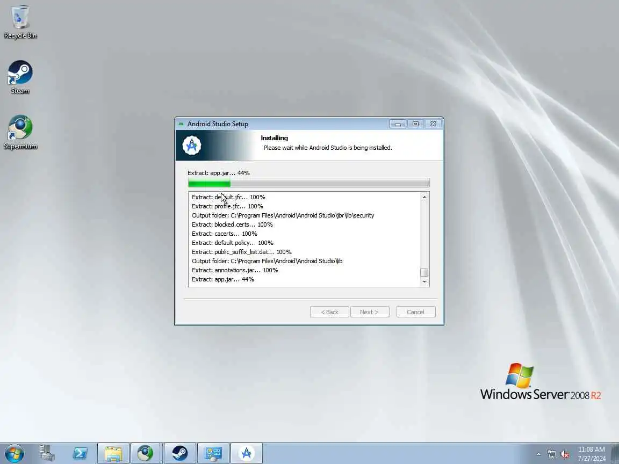The width and height of the screenshot is (619, 464).
Task: Minimize the Android Studio Setup window
Action: (x=398, y=124)
